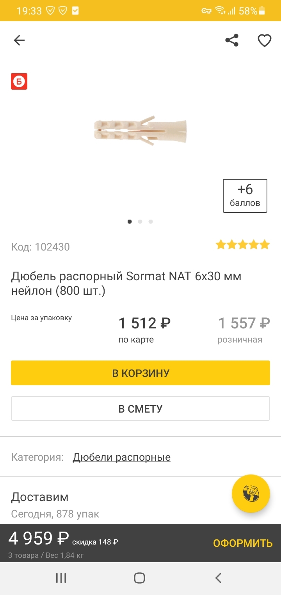Open the yellow chat assistant bubble
Image resolution: width=281 pixels, height=595 pixels.
point(251,494)
